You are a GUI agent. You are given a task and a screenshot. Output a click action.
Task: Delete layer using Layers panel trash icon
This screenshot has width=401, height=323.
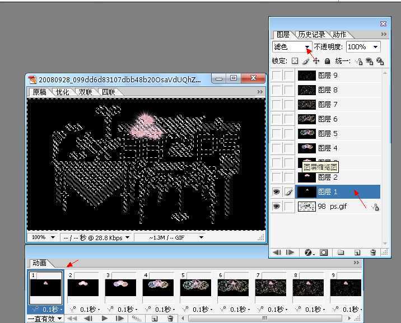(x=372, y=252)
